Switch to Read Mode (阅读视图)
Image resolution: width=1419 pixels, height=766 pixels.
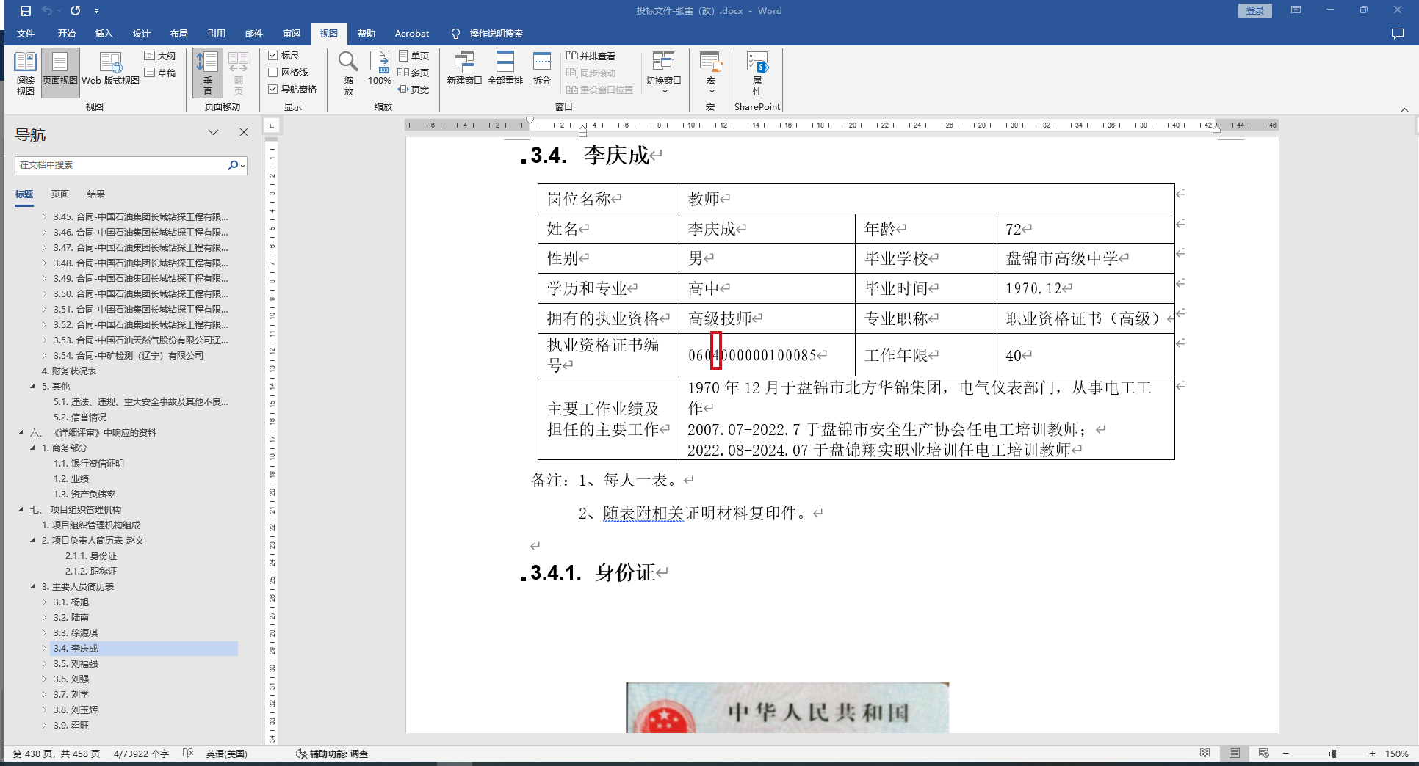[x=25, y=73]
